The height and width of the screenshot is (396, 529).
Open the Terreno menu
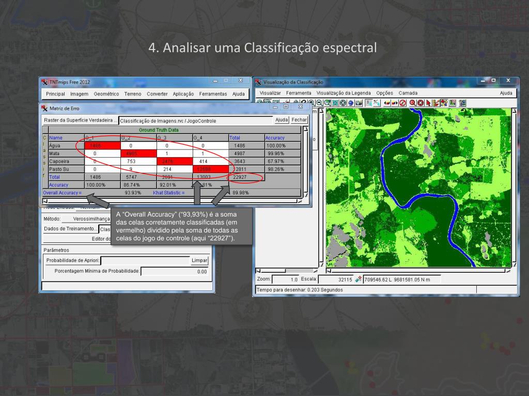coord(133,94)
